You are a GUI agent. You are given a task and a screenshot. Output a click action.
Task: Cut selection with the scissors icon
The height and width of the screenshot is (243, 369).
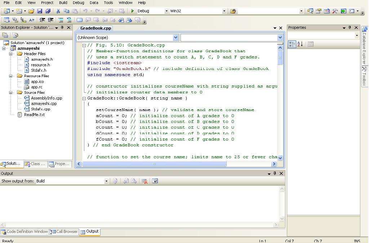58,11
